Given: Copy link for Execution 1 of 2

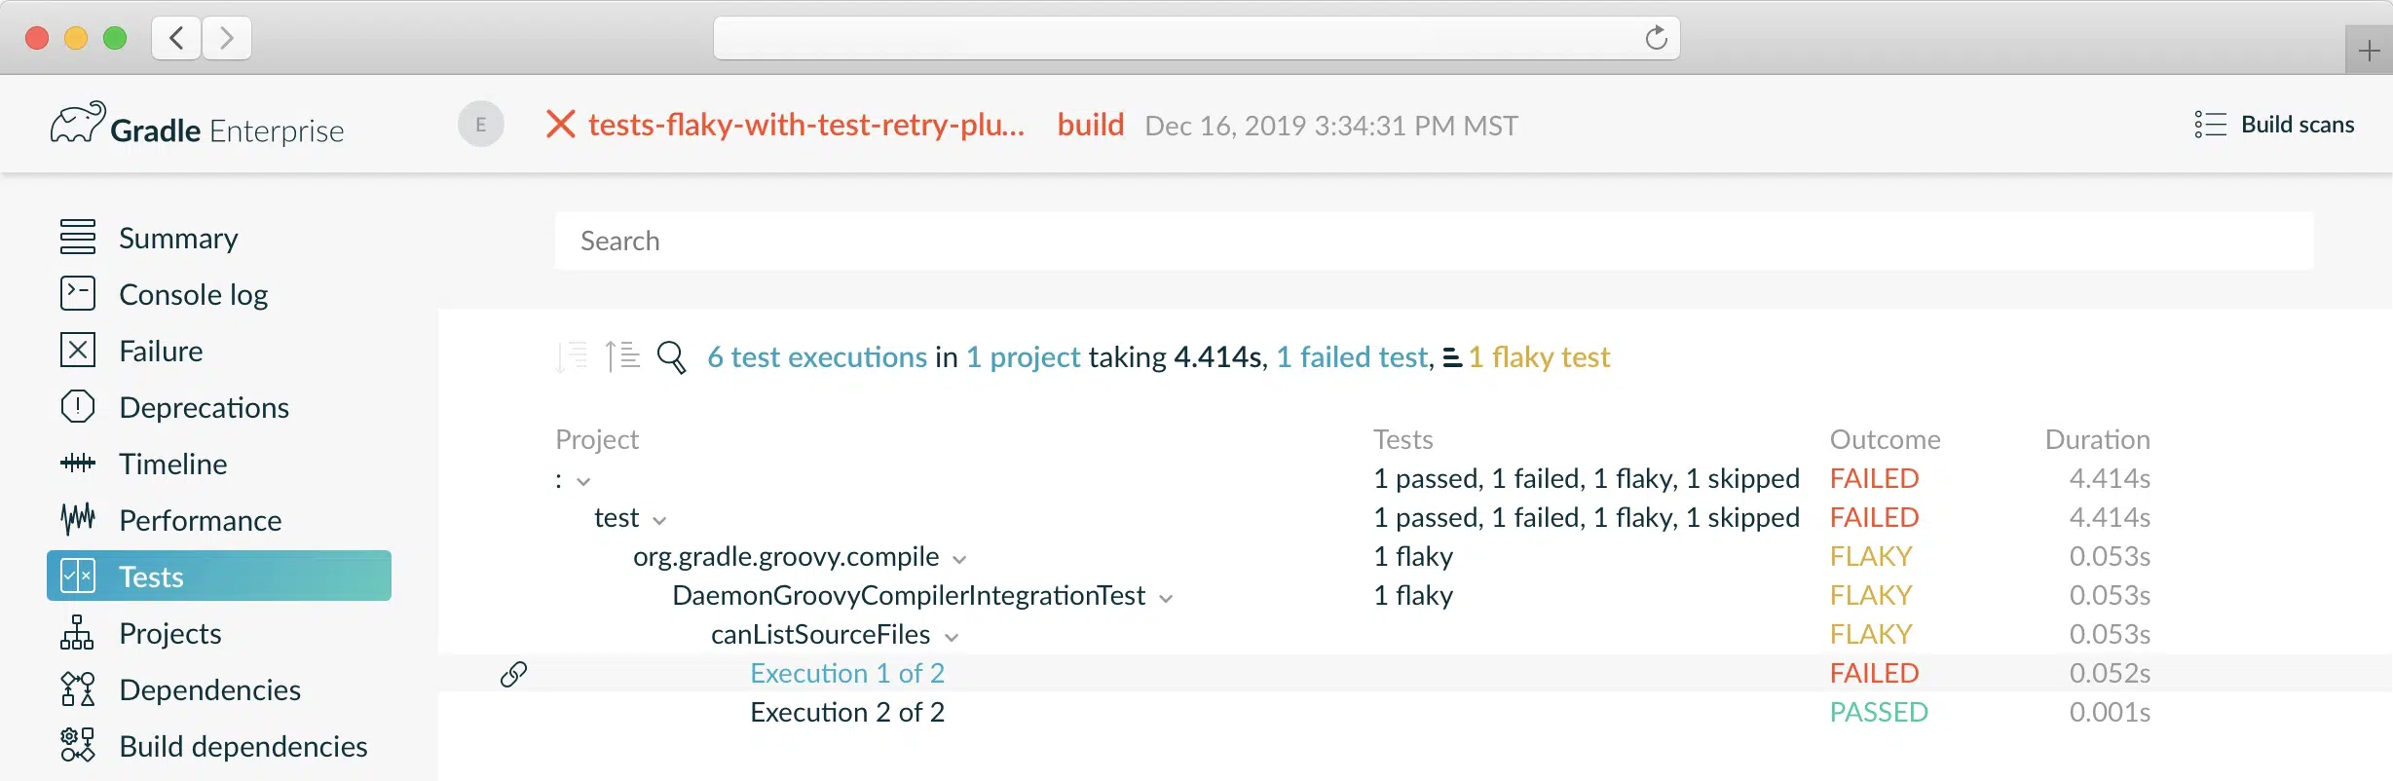Looking at the screenshot, I should 513,672.
